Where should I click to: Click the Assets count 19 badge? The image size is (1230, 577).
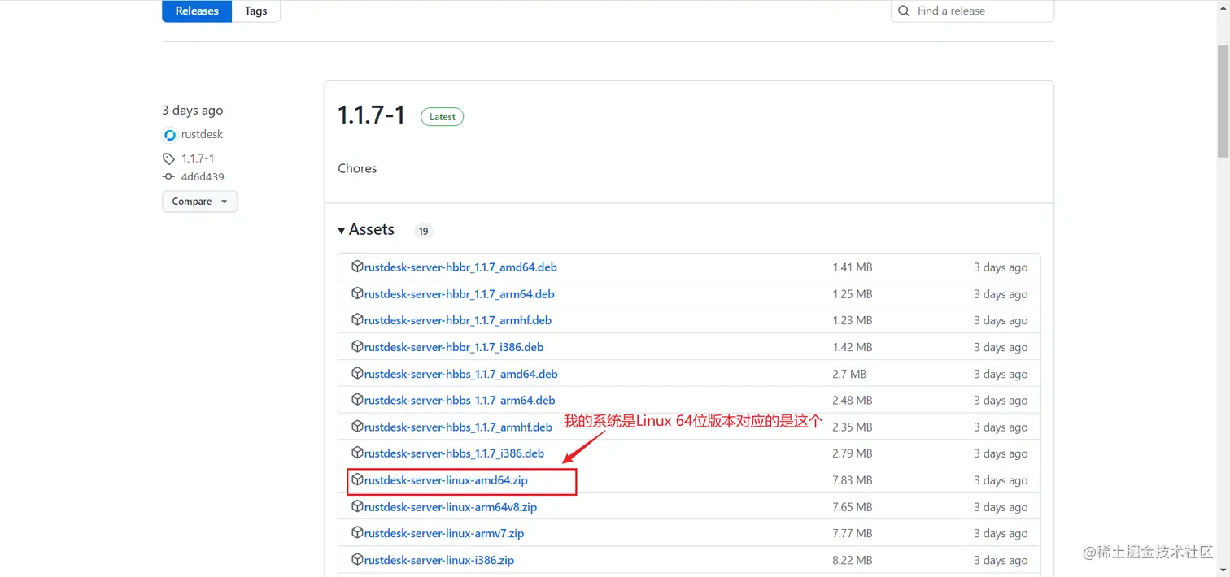[x=423, y=231]
